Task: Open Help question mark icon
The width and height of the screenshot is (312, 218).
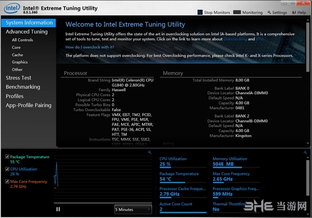Action: pyautogui.click(x=294, y=12)
